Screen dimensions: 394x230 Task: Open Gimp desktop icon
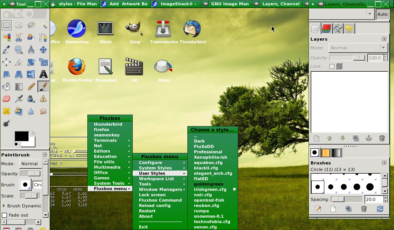134,32
